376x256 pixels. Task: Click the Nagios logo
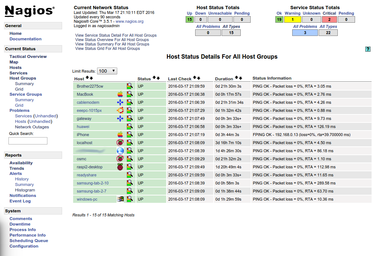[x=29, y=11]
